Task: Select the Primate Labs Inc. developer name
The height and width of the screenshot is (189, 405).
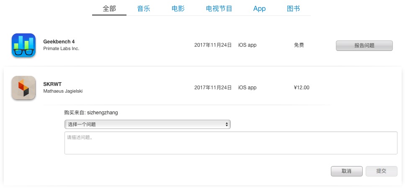Action: [61, 48]
